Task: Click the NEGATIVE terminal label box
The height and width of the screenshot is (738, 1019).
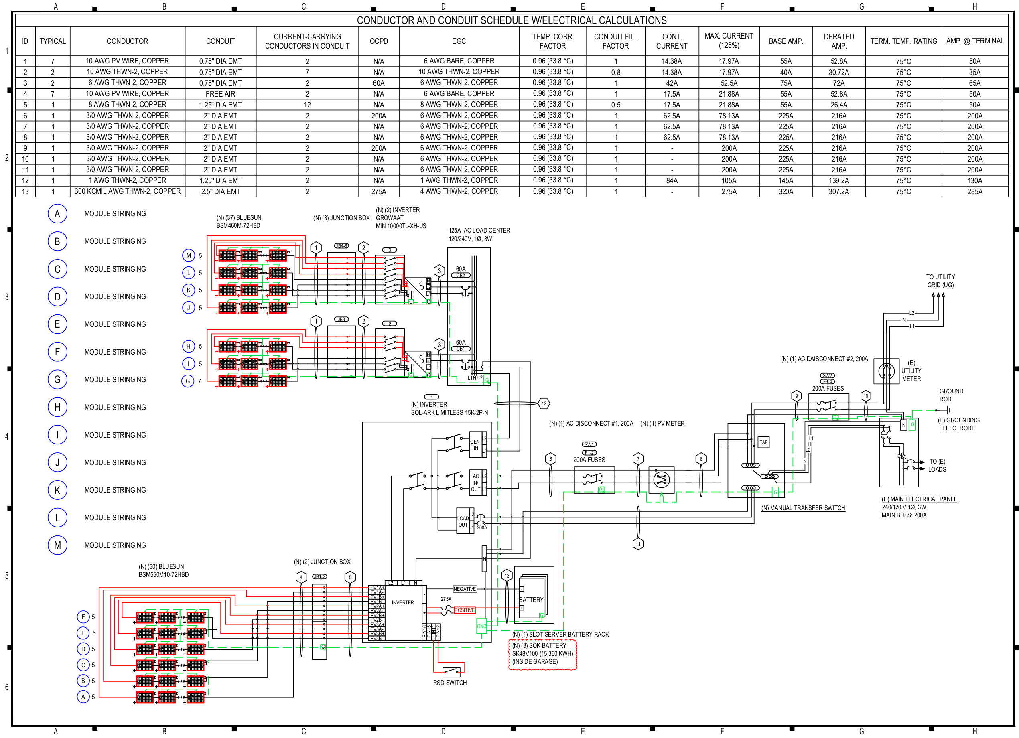Action: [x=465, y=589]
